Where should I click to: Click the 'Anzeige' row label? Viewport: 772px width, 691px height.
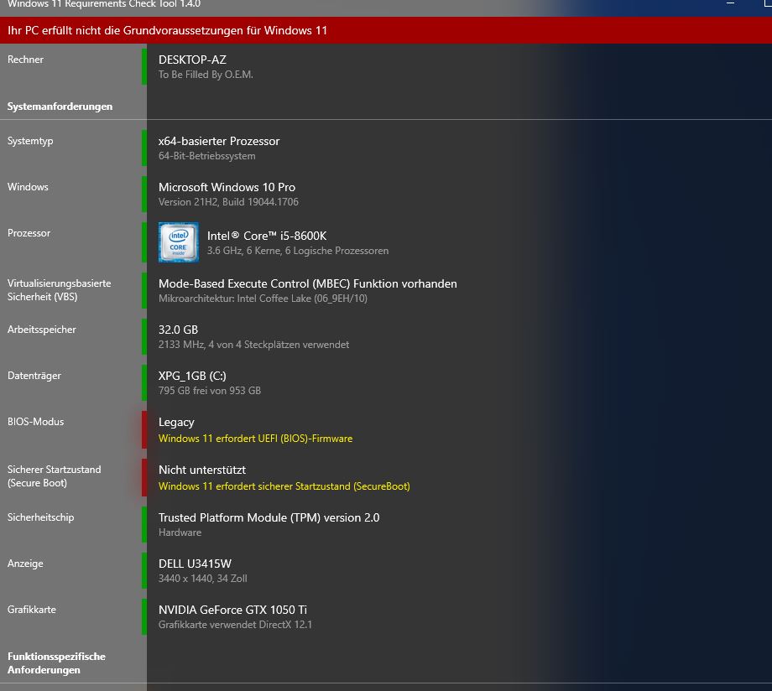point(25,564)
